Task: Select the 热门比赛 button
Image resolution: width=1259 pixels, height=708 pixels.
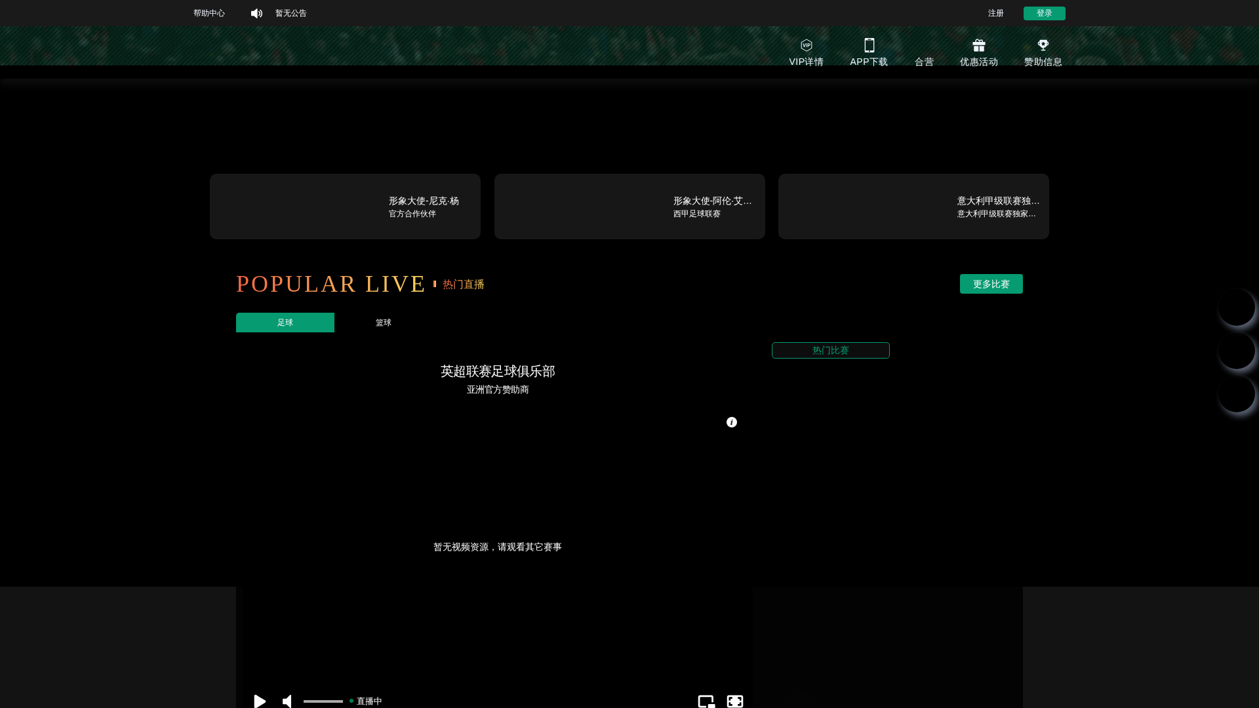Action: [830, 350]
